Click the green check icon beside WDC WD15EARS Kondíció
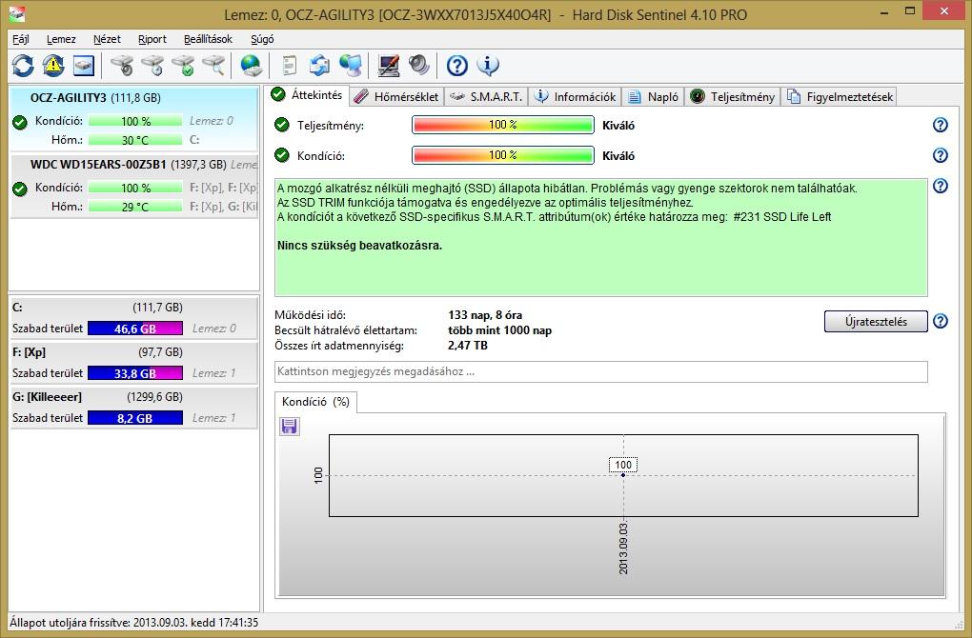The image size is (972, 638). click(20, 189)
